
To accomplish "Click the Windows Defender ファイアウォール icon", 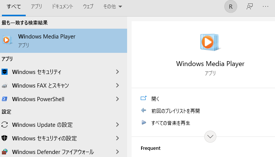I will (5, 152).
